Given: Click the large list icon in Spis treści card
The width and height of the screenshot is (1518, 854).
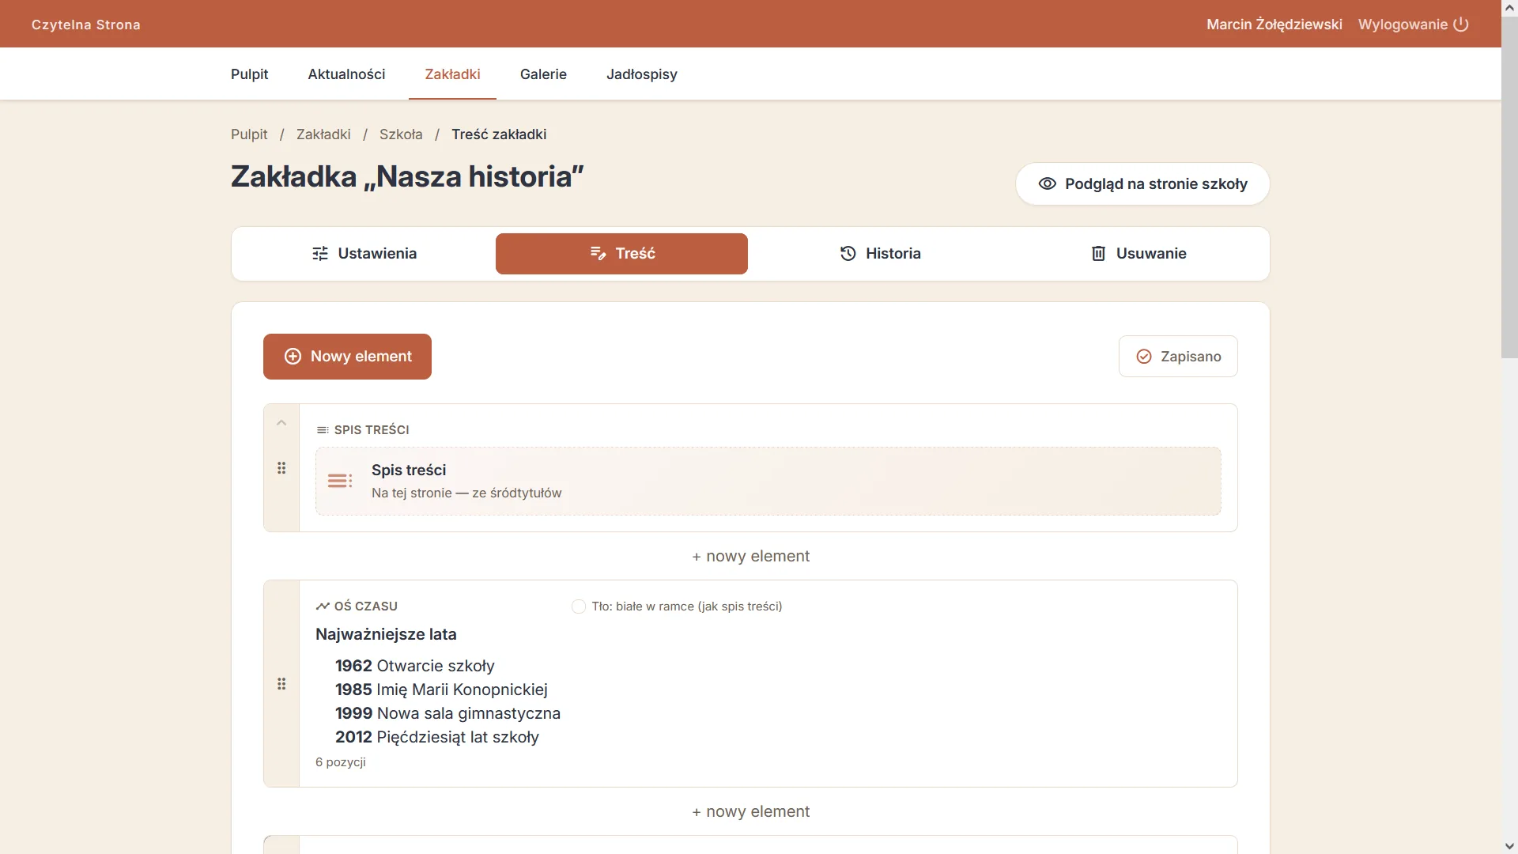Looking at the screenshot, I should pos(340,481).
